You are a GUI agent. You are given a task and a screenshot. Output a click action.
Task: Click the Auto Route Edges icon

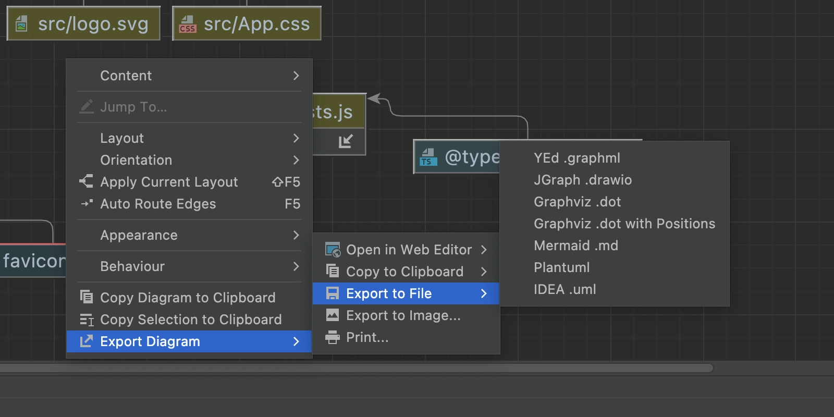[87, 203]
